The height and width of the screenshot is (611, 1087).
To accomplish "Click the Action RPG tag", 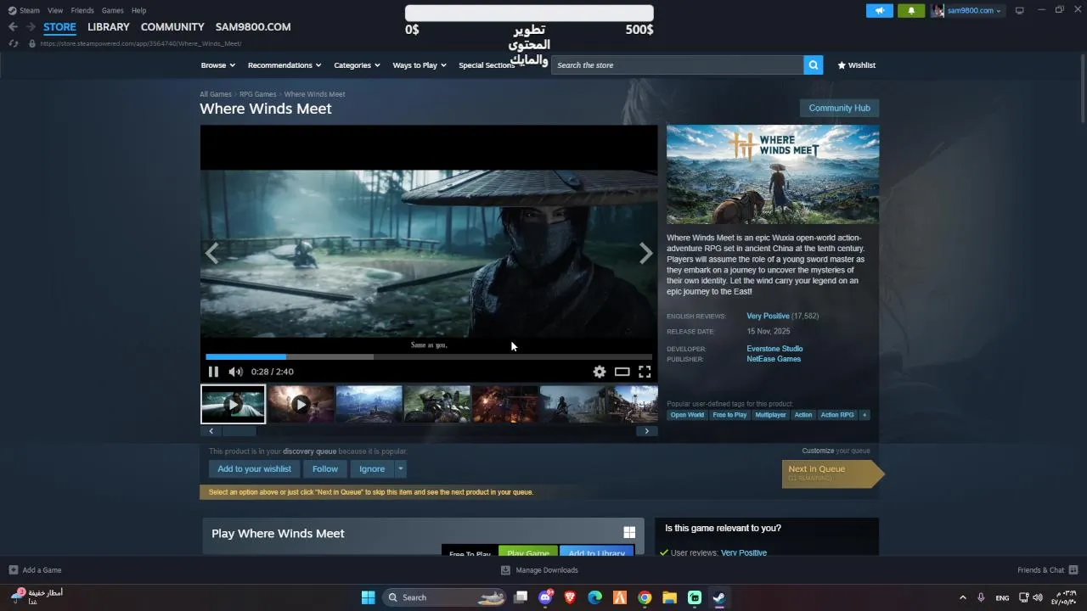I will (837, 415).
